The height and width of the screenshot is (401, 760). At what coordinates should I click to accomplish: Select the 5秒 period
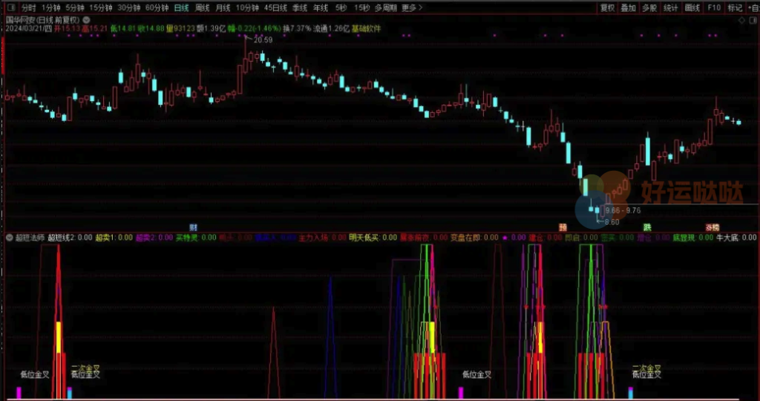tap(341, 7)
